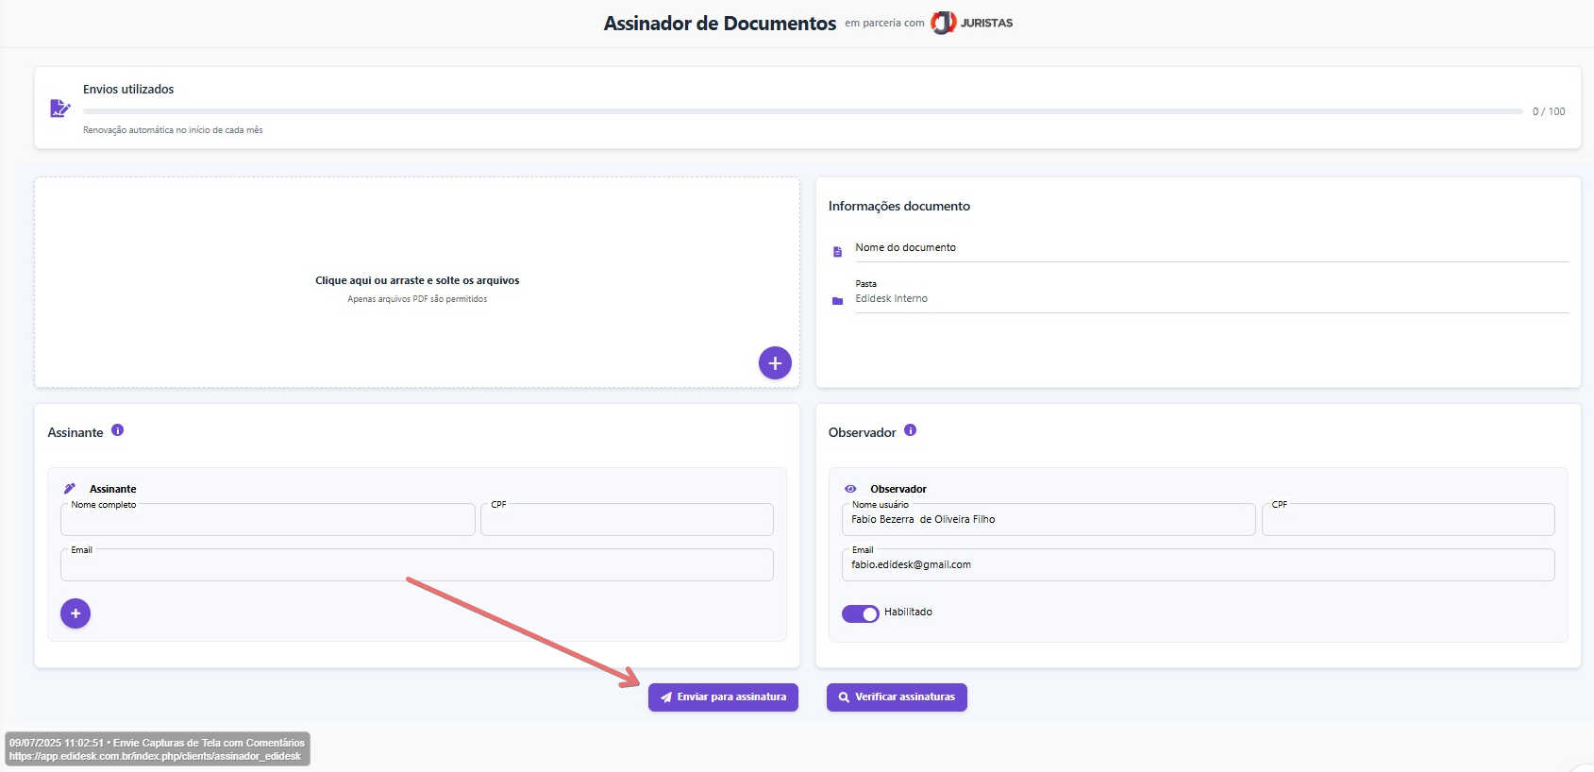The width and height of the screenshot is (1594, 772).
Task: Click the Envios utilizados progress bar
Action: tap(802, 111)
